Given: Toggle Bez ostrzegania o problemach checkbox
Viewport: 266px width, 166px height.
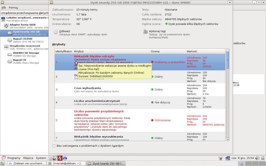Looking at the screenshot, I should [x=55, y=146].
